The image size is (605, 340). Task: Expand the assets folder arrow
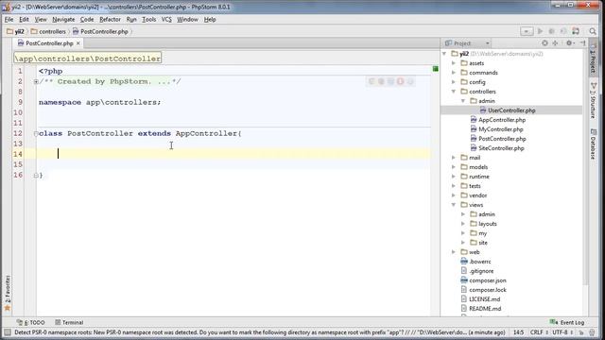click(x=454, y=63)
